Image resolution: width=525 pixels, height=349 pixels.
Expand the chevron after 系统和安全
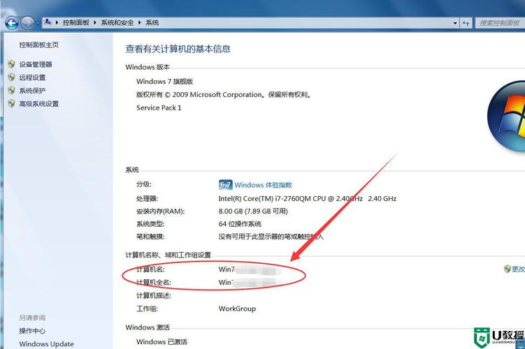coord(140,23)
